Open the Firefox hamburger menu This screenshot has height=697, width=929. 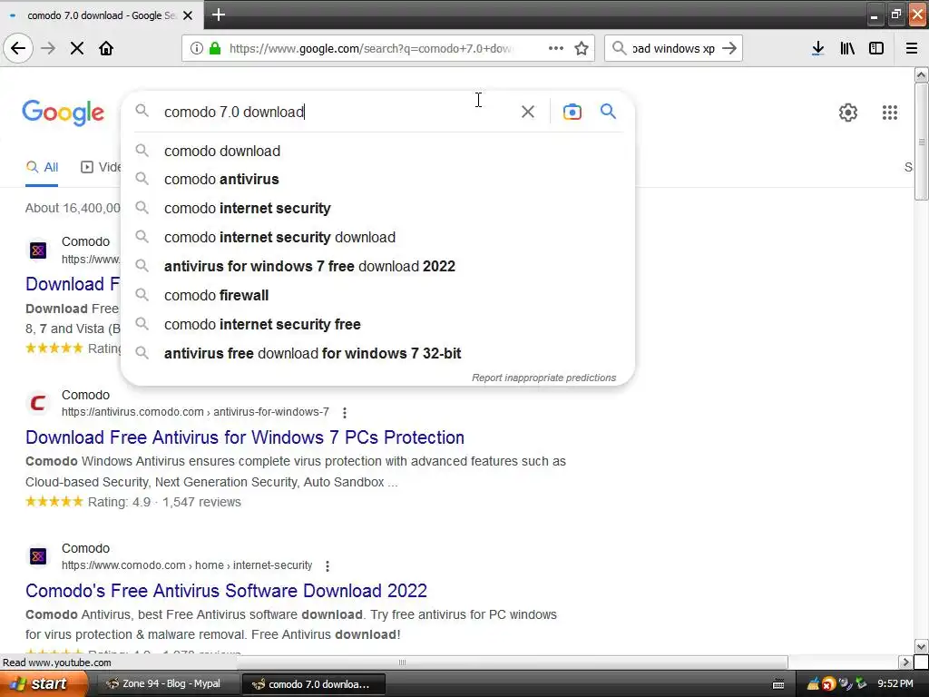coord(912,48)
